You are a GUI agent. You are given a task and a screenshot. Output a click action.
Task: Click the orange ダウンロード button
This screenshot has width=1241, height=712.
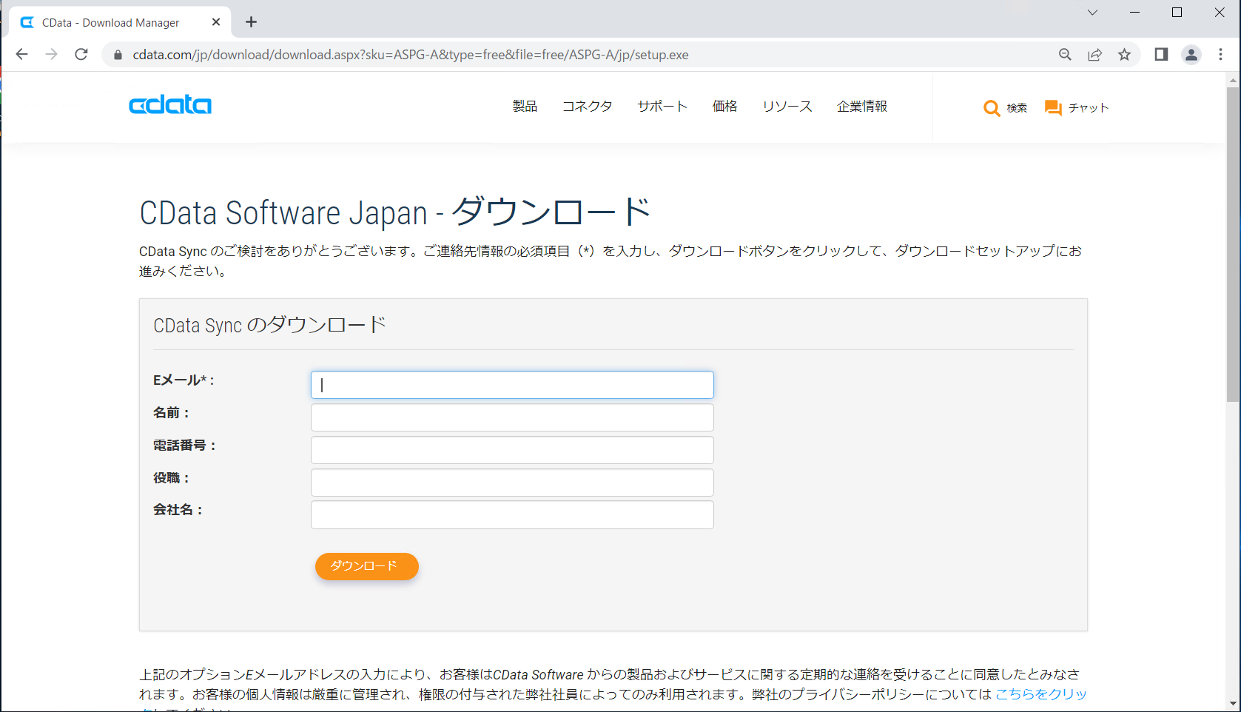click(x=367, y=566)
